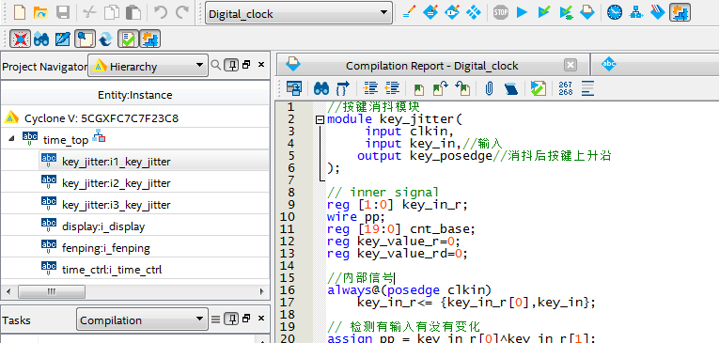The width and height of the screenshot is (719, 343).
Task: Click the Stop Processing button
Action: 501,12
